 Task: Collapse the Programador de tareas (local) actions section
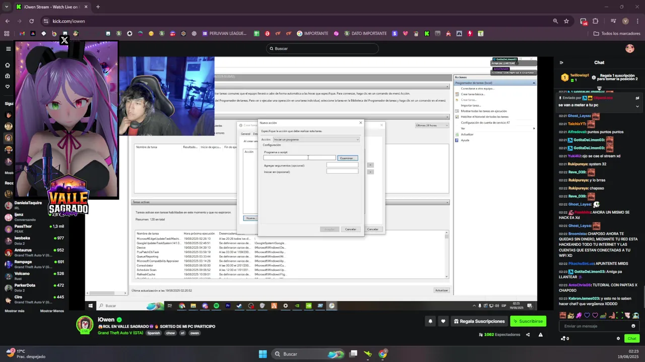(x=534, y=83)
